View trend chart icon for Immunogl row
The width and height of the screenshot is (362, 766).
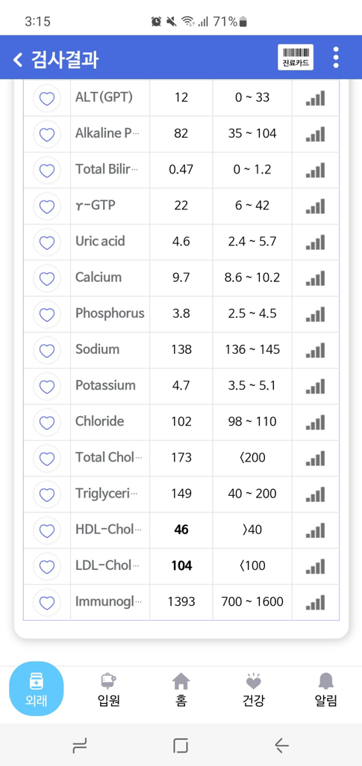315,602
